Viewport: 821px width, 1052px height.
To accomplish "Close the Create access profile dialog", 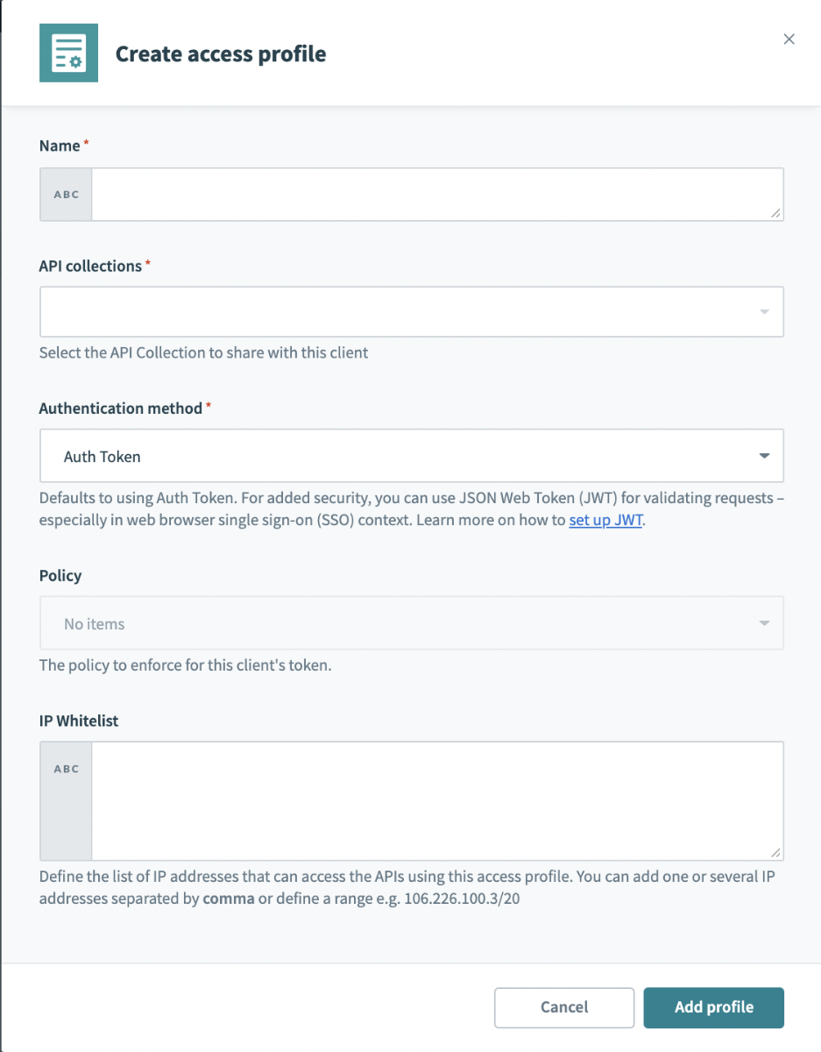I will [789, 39].
